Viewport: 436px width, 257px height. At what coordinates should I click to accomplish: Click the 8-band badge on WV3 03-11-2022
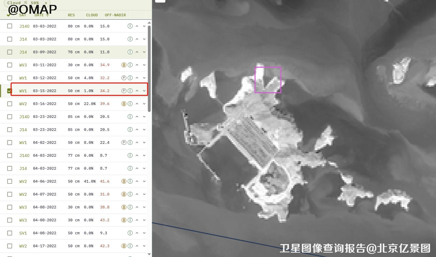pos(124,65)
